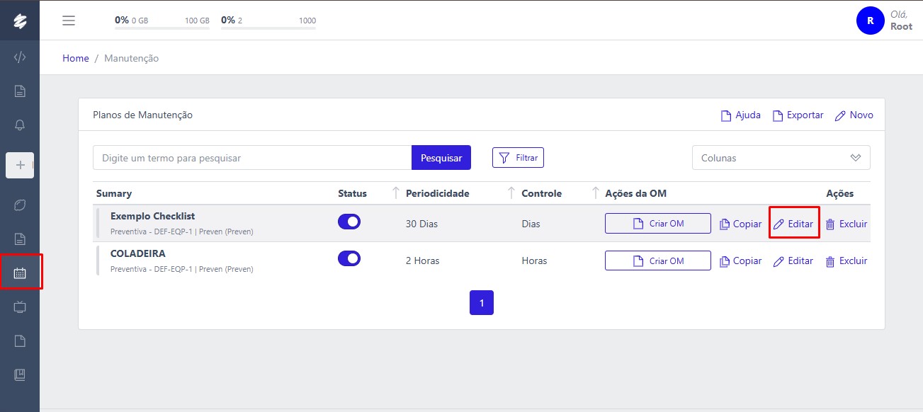Click the plus icon in the sidebar
The image size is (923, 412).
pyautogui.click(x=20, y=165)
